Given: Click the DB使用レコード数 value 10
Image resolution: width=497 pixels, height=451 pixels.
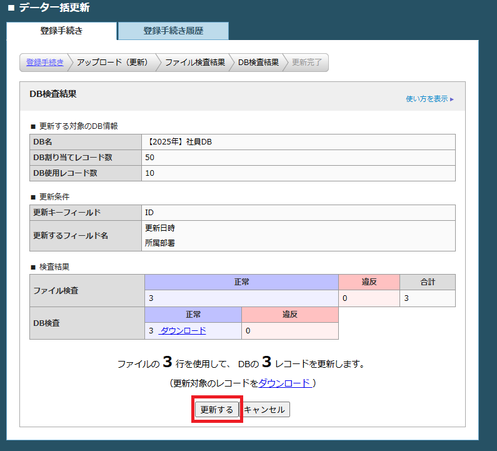Looking at the screenshot, I should [x=298, y=173].
